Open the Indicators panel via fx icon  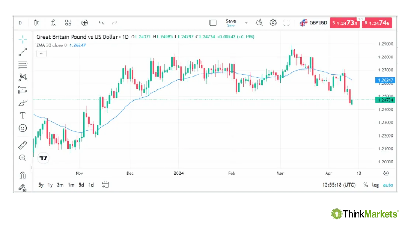pos(53,22)
